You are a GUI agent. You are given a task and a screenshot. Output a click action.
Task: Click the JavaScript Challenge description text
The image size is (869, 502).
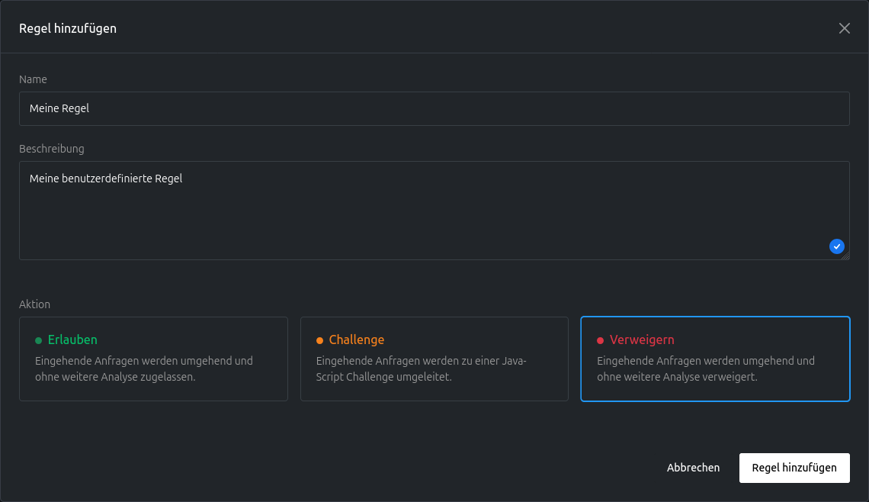421,369
